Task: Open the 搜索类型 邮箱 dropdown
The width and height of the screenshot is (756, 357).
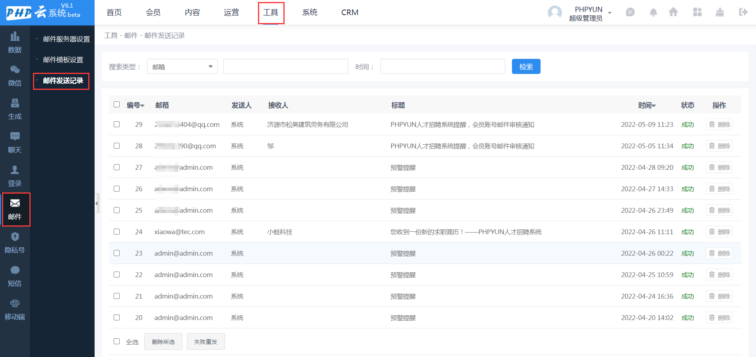Action: [x=182, y=66]
